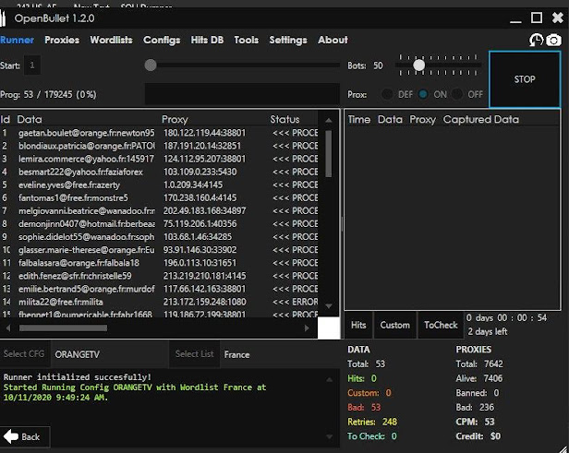This screenshot has height=453, width=569.
Task: Select row eveline.yves@free.fr
Action: (x=159, y=185)
